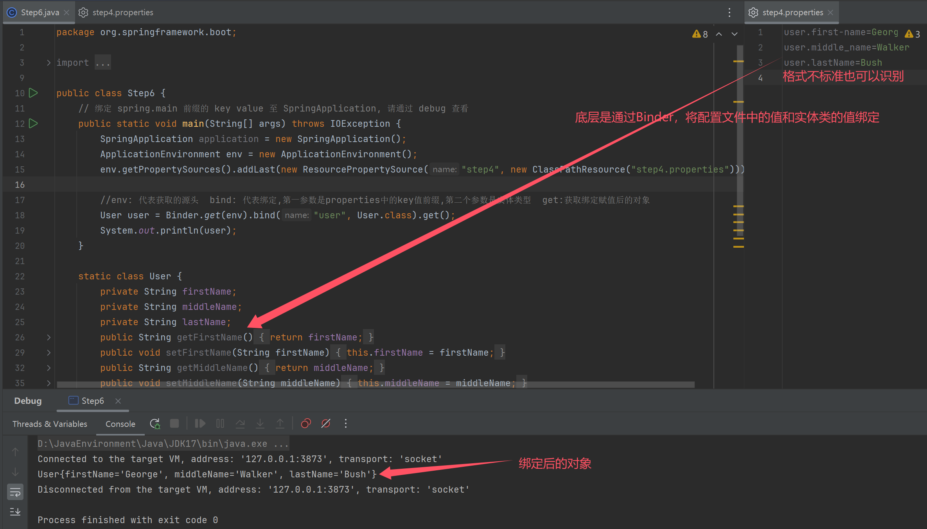The image size is (927, 529).
Task: Click Step Over debug icon
Action: (240, 424)
